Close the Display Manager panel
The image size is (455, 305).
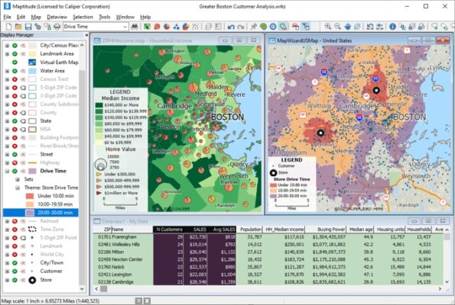tap(86, 35)
